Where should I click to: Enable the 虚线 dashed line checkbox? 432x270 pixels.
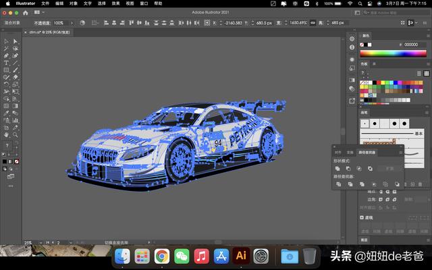[x=362, y=217]
